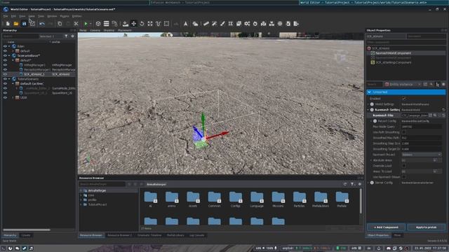Click the clouds icon in the toolbar

[x=195, y=24]
